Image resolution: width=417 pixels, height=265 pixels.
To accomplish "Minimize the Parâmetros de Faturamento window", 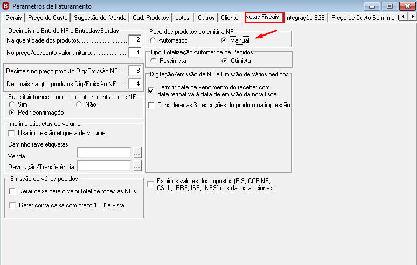I will click(372, 6).
